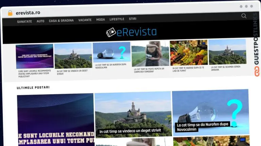Click the erevista.ro address text
Screen dimensions: 261x146
(x=28, y=13)
